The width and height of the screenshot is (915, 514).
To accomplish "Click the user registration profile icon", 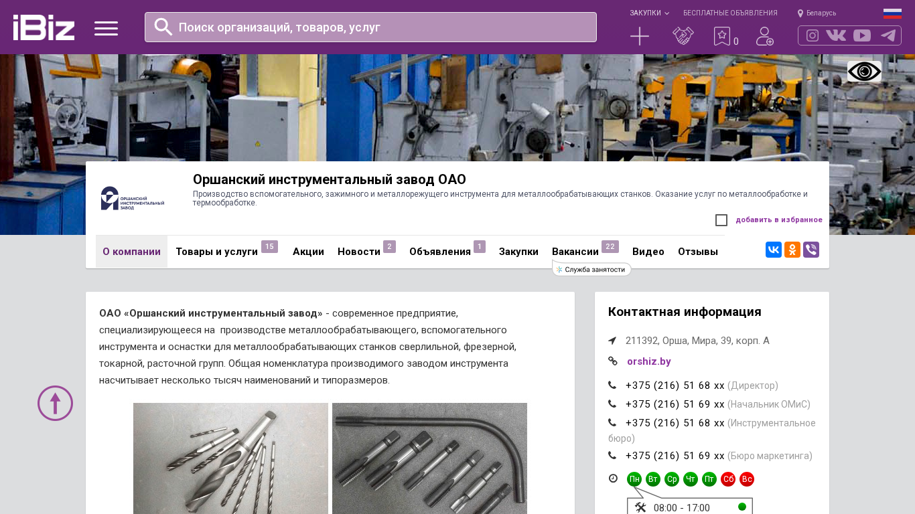I will point(765,36).
